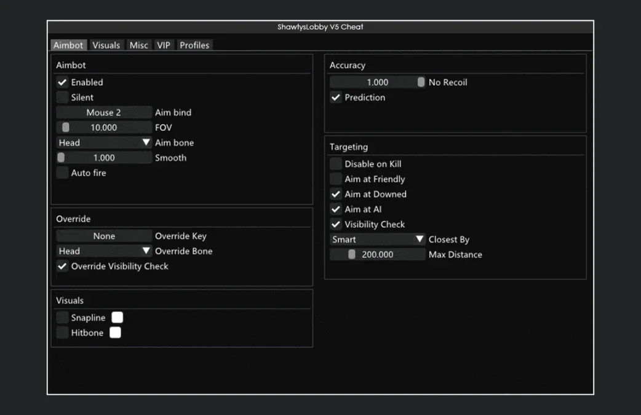Tick the Aim at Friendly checkbox
The height and width of the screenshot is (415, 641).
pos(336,179)
